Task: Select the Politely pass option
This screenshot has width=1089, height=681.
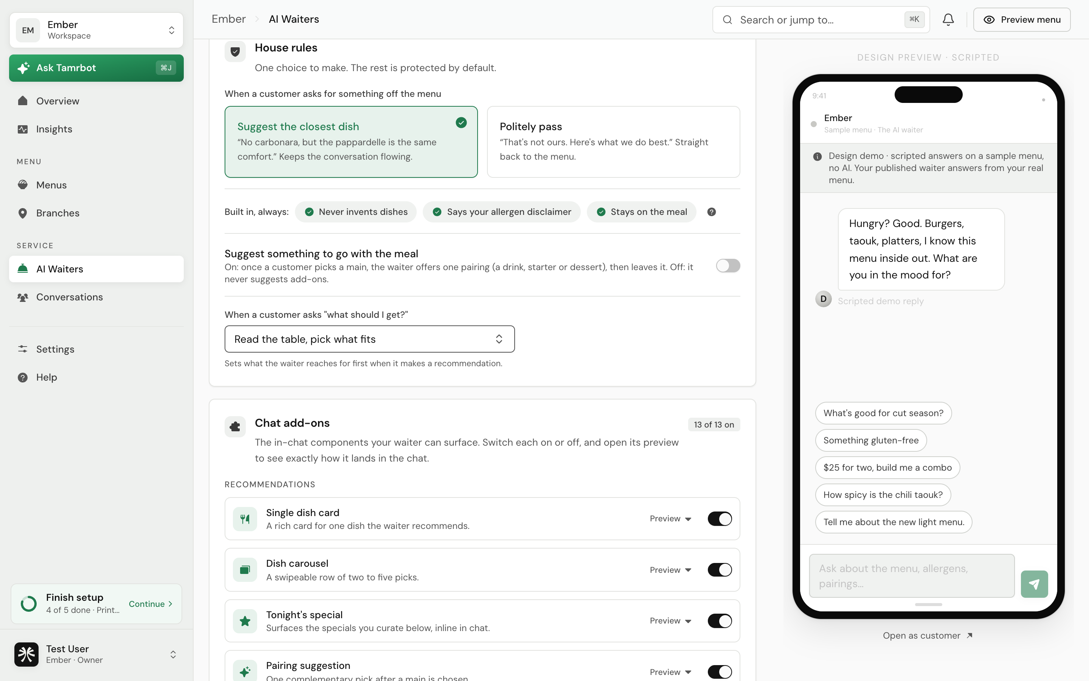Action: tap(613, 142)
